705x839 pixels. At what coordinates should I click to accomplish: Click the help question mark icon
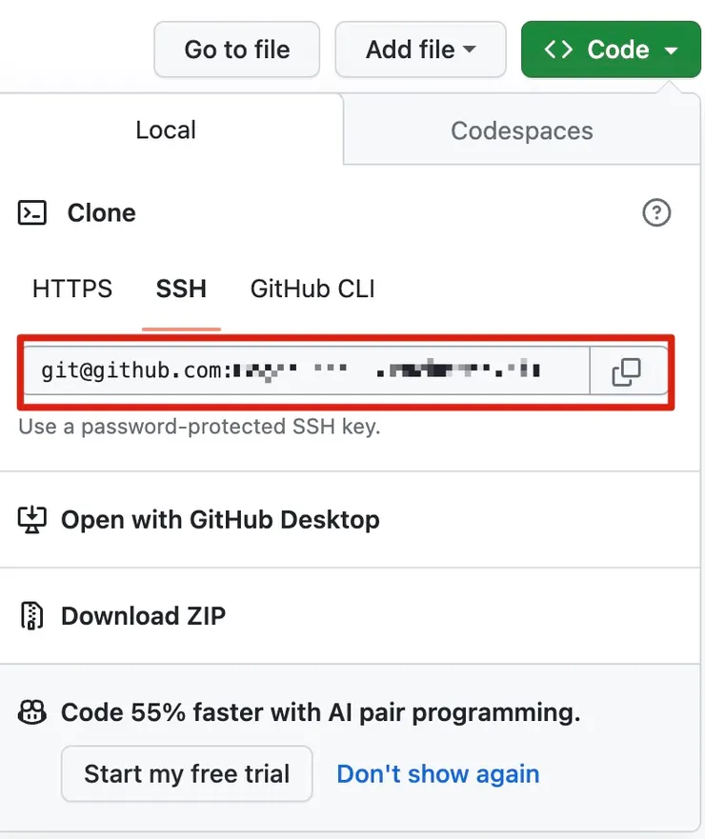(656, 212)
